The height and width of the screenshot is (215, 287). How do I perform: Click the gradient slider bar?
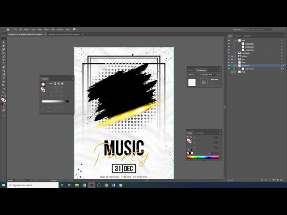[x=55, y=101]
